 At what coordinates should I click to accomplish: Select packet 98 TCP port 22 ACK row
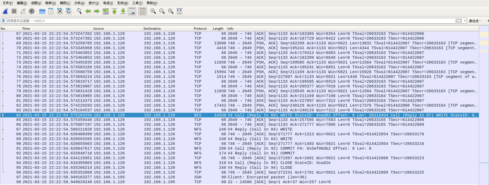click(x=239, y=182)
